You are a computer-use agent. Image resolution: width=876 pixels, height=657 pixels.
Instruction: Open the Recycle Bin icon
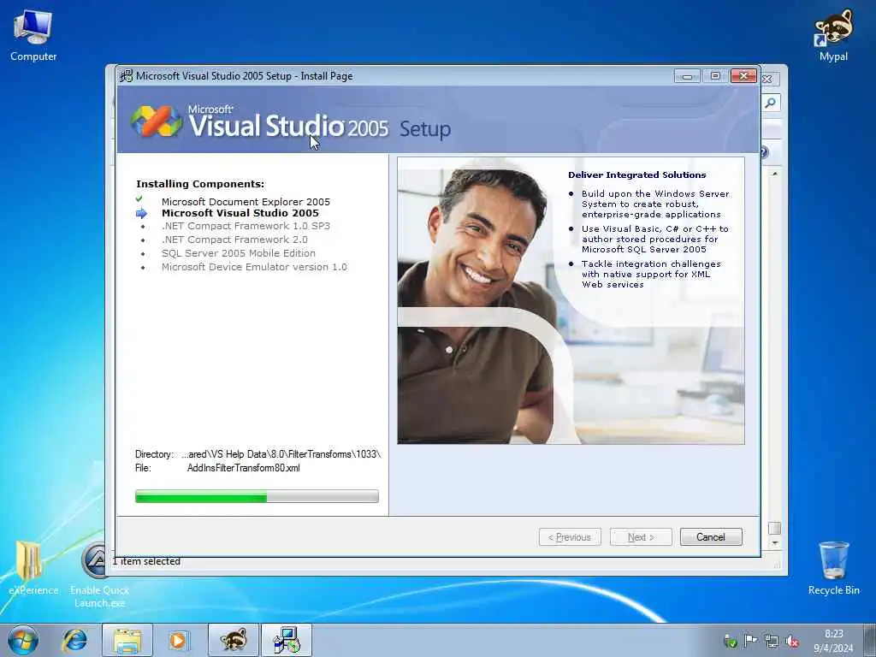(833, 567)
